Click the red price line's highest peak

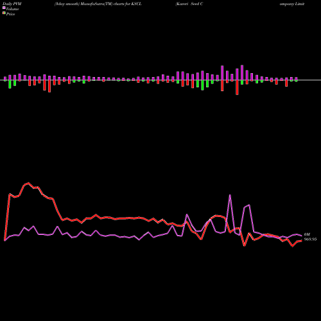[29, 183]
